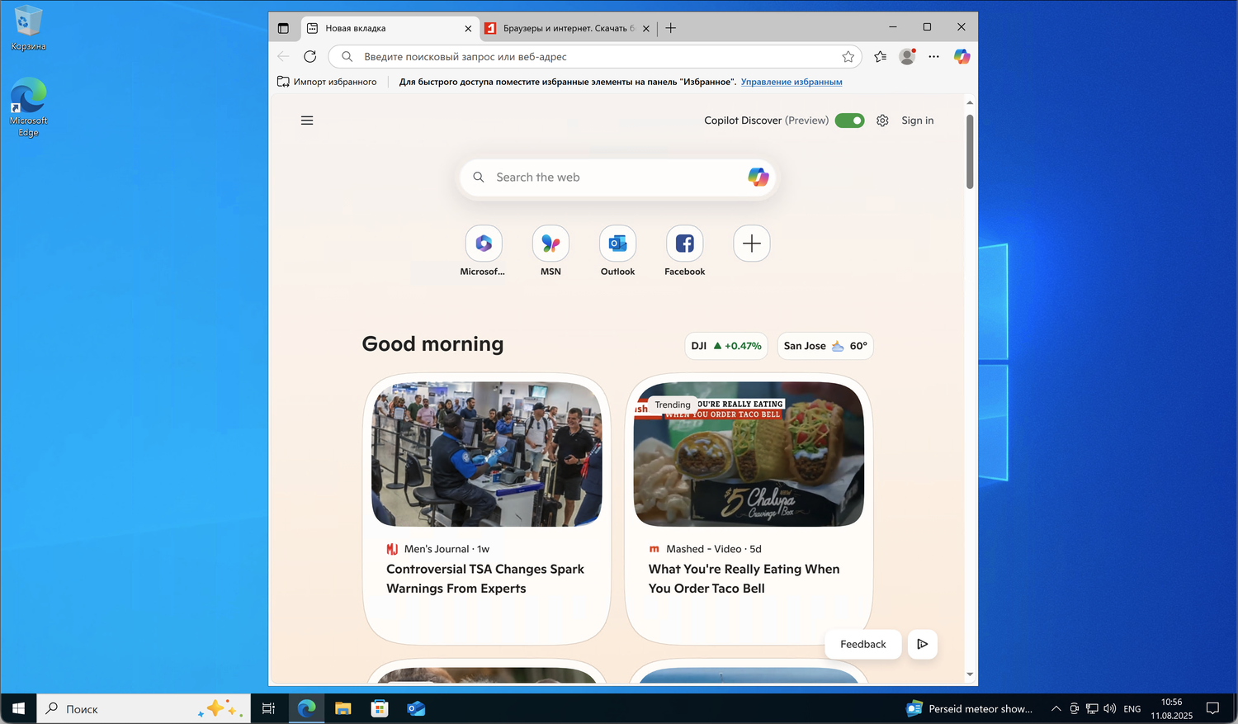Viewport: 1238px width, 724px height.
Task: Close the Новая вкладка tab
Action: pos(468,28)
